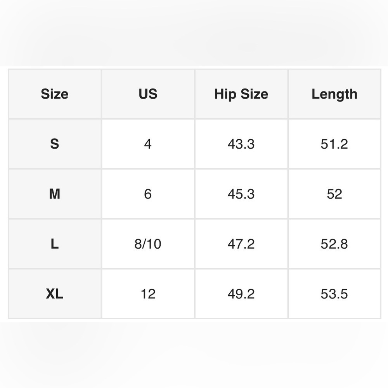Select the US size 12 cell

pyautogui.click(x=148, y=294)
